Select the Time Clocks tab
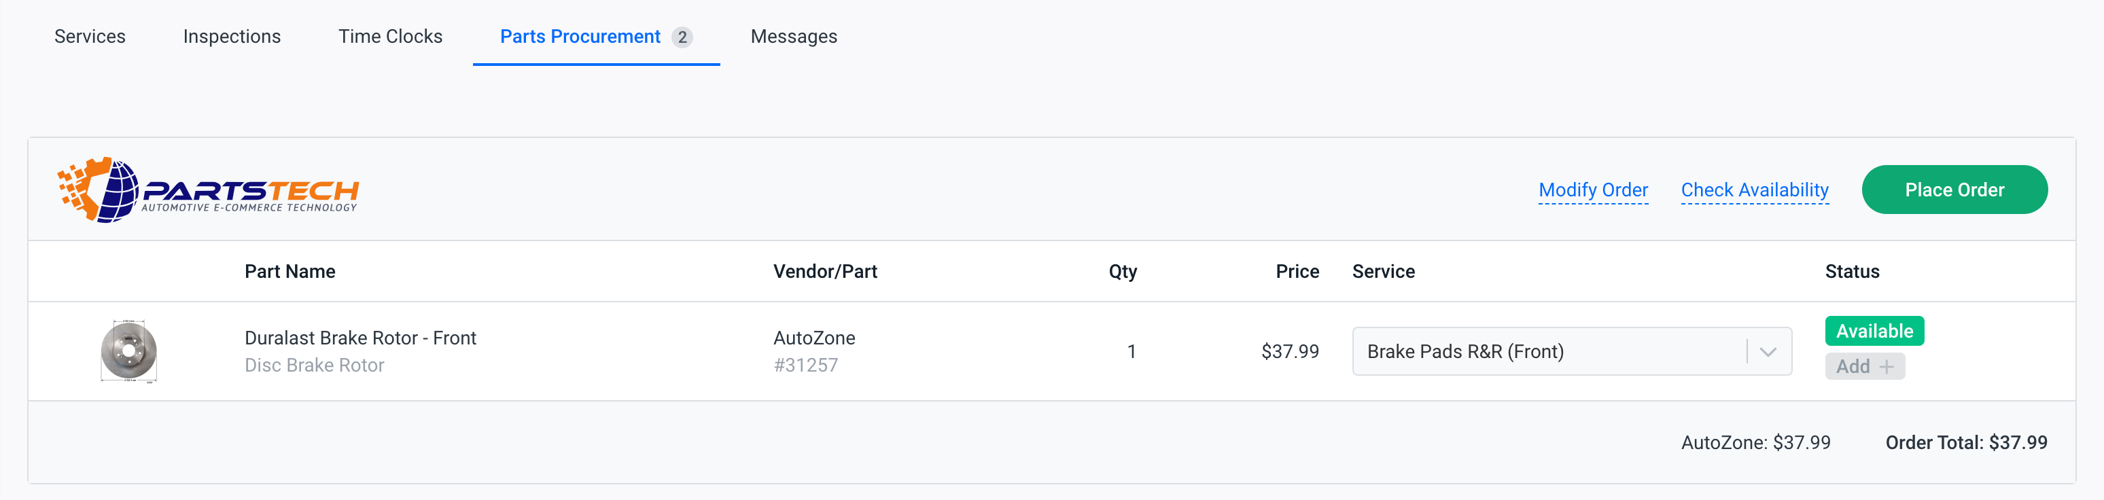Screen dimensions: 2104x500 pyautogui.click(x=390, y=36)
